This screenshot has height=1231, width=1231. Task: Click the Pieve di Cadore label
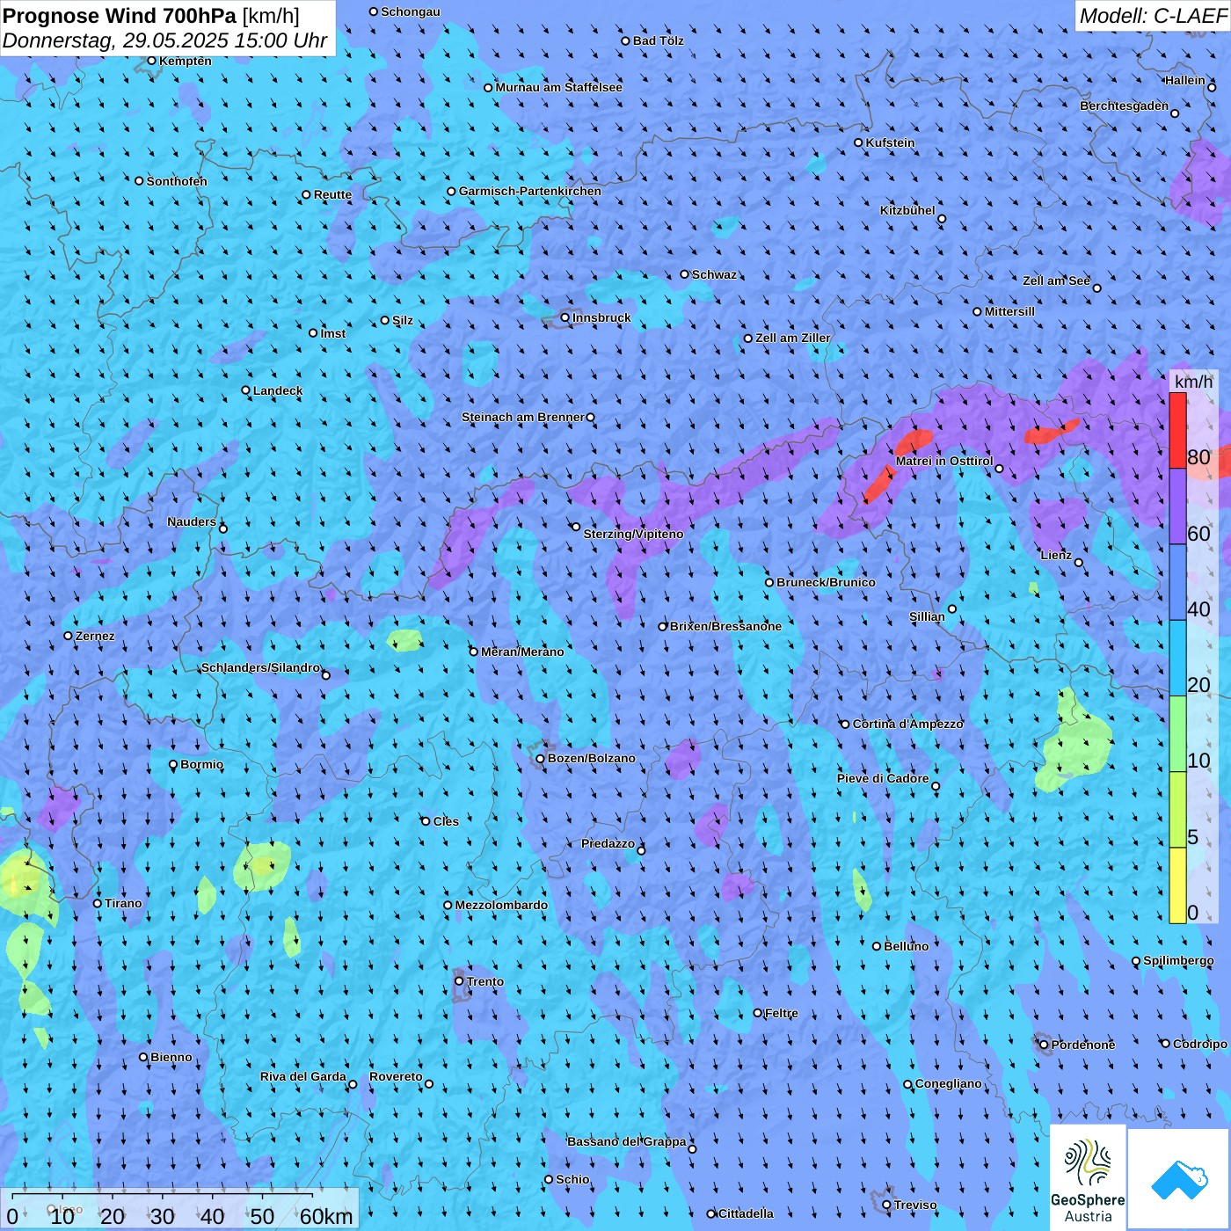pyautogui.click(x=883, y=778)
